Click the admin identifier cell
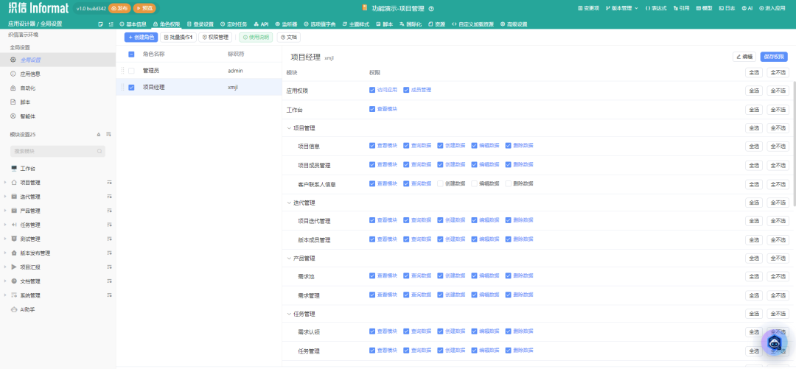The width and height of the screenshot is (796, 369). point(236,71)
